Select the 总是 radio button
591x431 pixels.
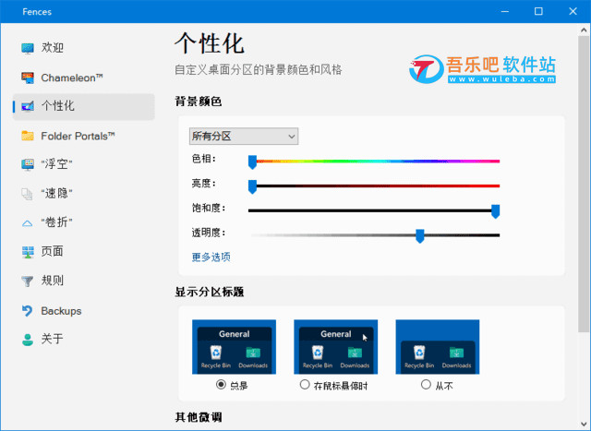click(221, 385)
